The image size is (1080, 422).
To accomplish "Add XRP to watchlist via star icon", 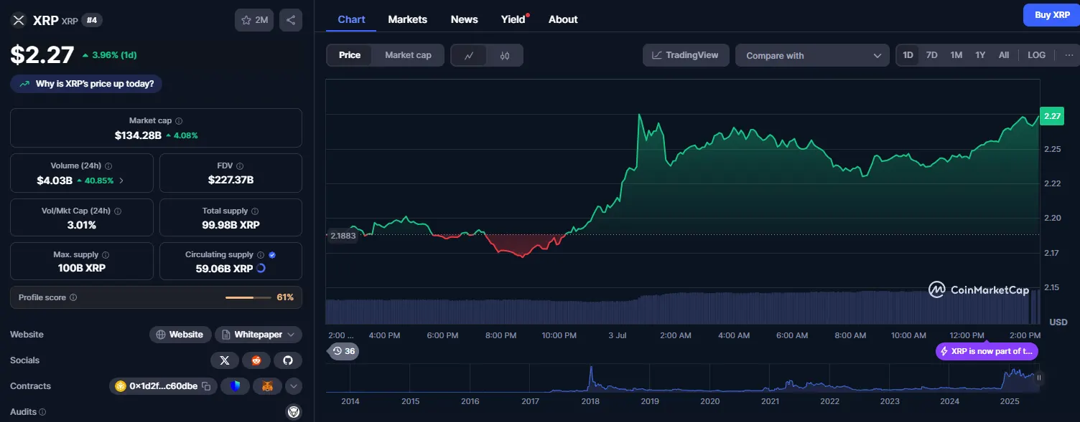I will point(254,20).
